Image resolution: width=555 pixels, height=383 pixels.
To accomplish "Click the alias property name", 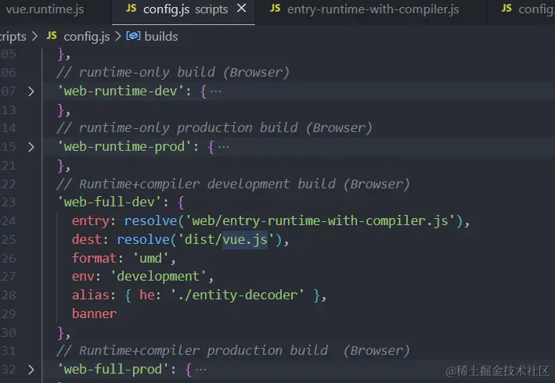I will tap(91, 295).
